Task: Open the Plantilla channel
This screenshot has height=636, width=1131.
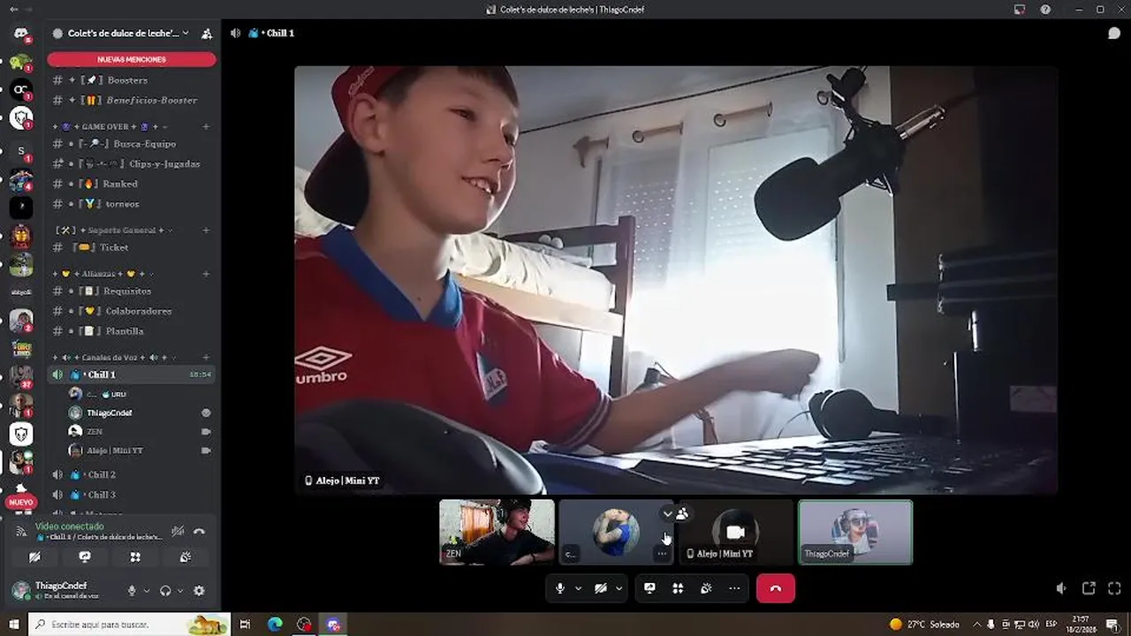Action: pos(132,331)
